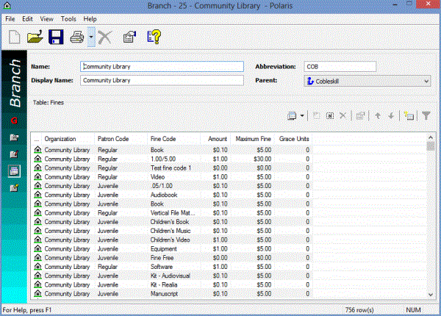Click the scrollbar down arrow of fines table
Image resolution: width=441 pixels, height=316 pixels.
(431, 295)
